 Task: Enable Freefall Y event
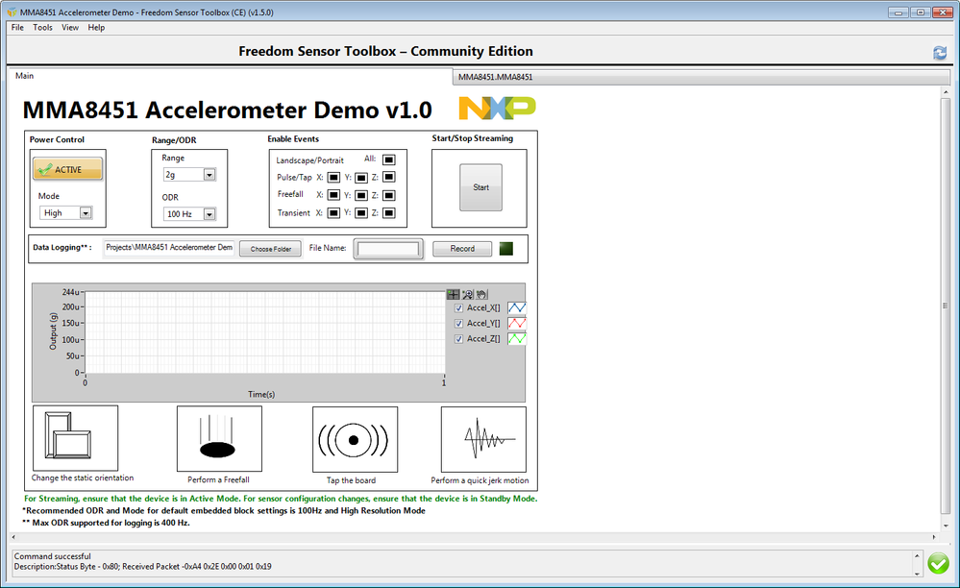click(x=361, y=196)
